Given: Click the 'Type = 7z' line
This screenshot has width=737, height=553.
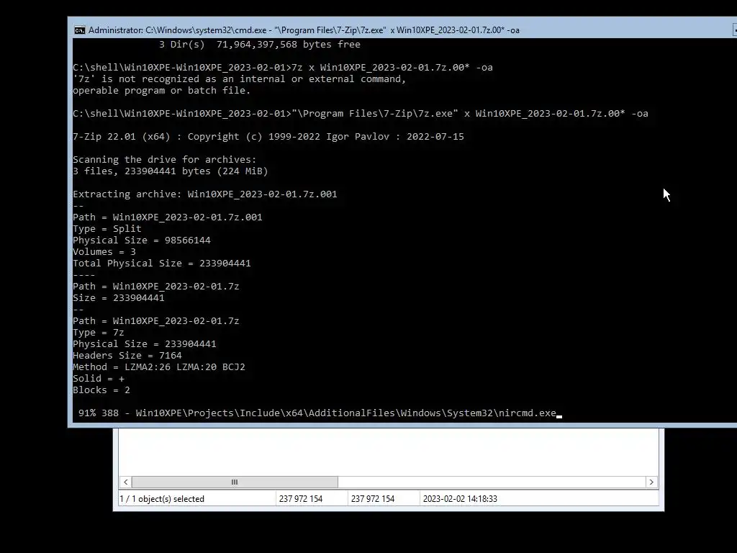Looking at the screenshot, I should click(x=99, y=333).
